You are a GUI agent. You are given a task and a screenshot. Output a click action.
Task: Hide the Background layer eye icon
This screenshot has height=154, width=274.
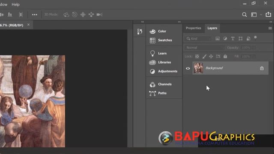(x=188, y=68)
